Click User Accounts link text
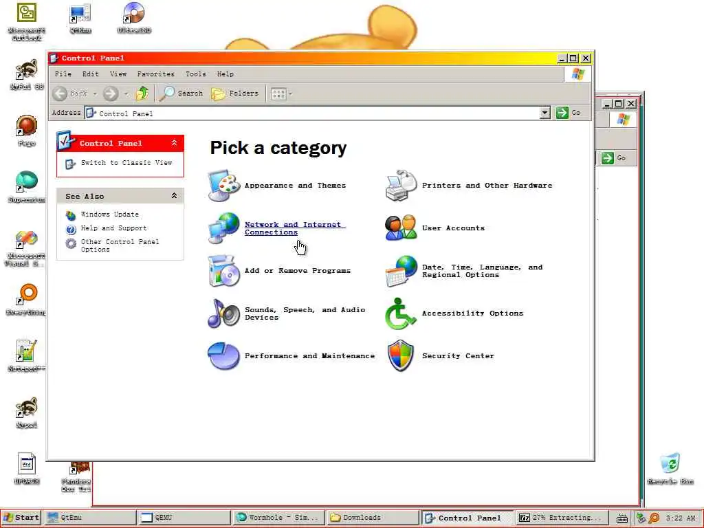 coord(454,228)
